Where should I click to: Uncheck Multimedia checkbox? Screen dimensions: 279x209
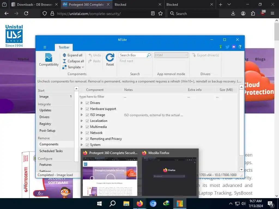(x=87, y=127)
